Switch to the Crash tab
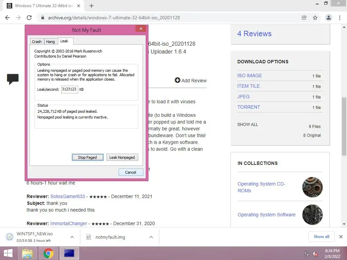 pos(37,42)
